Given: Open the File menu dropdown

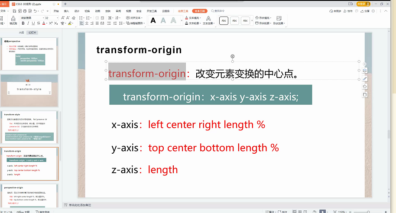Looking at the screenshot, I should tap(4, 11).
